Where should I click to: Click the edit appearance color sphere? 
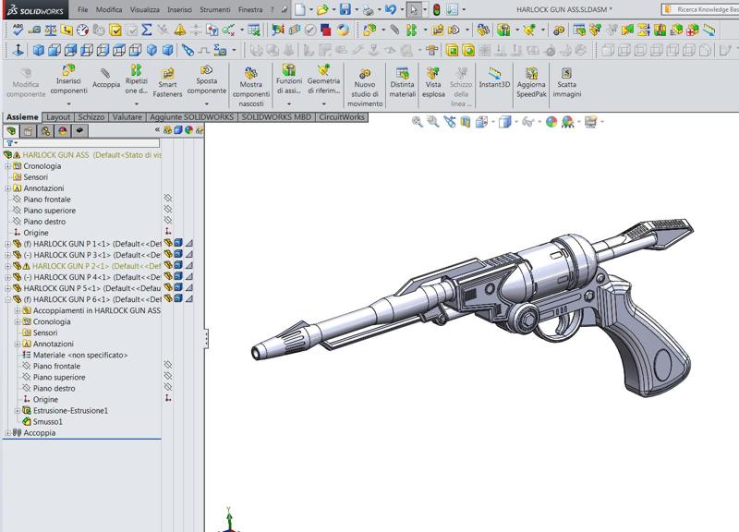coord(551,121)
